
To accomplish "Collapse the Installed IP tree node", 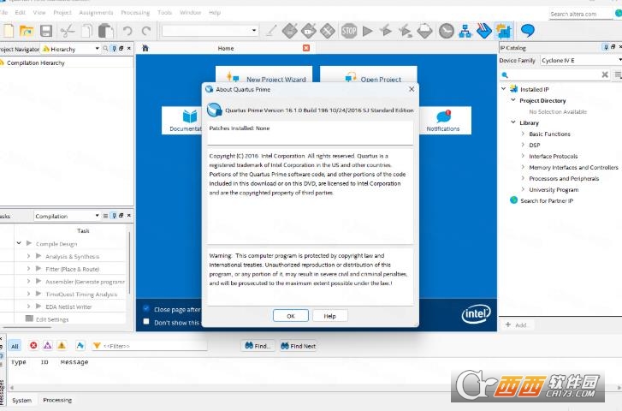I will [503, 89].
